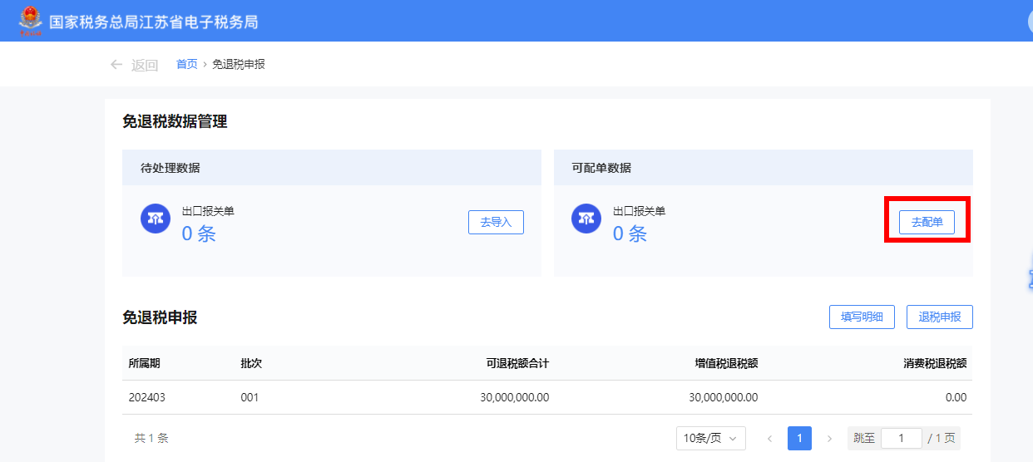This screenshot has height=462, width=1033.
Task: Click the national tax emblem logo
Action: (x=30, y=21)
